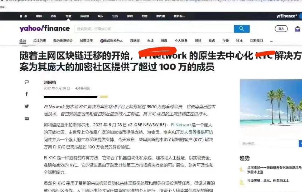
Task: Share the article by email envelope icon
Action: (x=27, y=119)
